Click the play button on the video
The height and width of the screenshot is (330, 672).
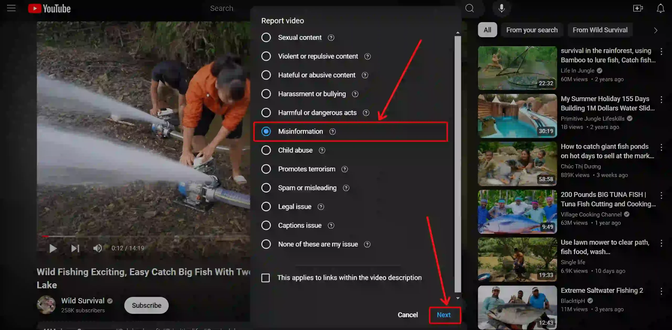pyautogui.click(x=53, y=248)
